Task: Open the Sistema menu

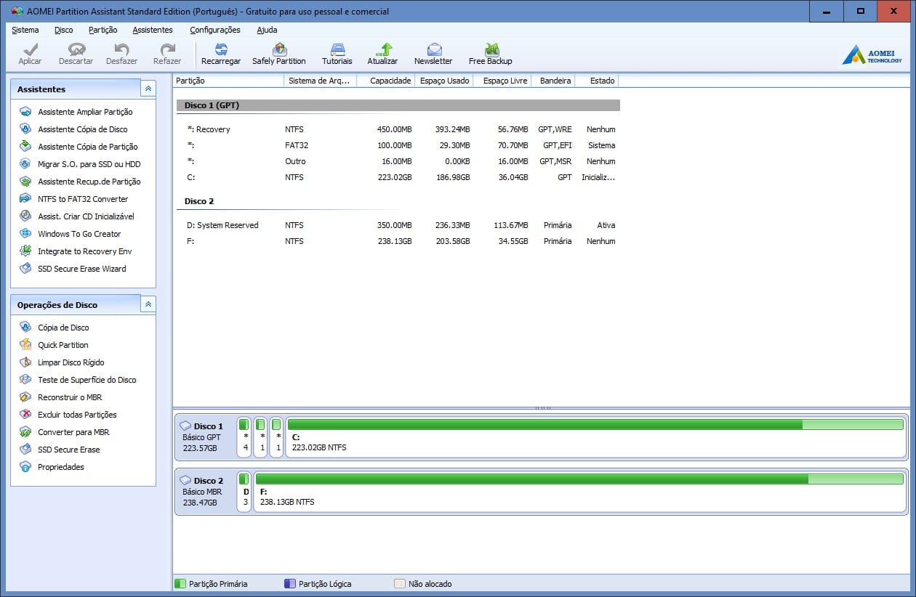Action: [x=25, y=30]
